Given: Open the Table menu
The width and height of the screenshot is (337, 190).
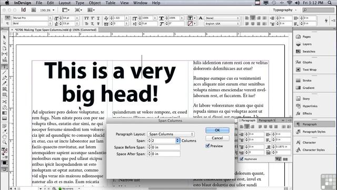Looking at the screenshot, I should [x=110, y=3].
